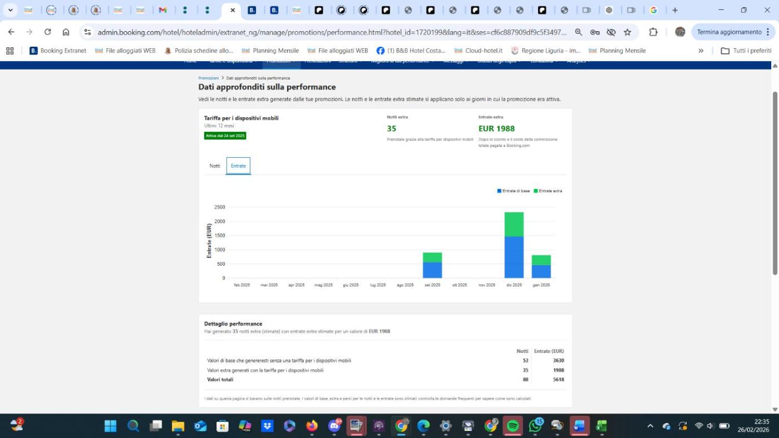Screen dimensions: 779x438
Task: Open the Gmail browser tab
Action: tap(162, 10)
